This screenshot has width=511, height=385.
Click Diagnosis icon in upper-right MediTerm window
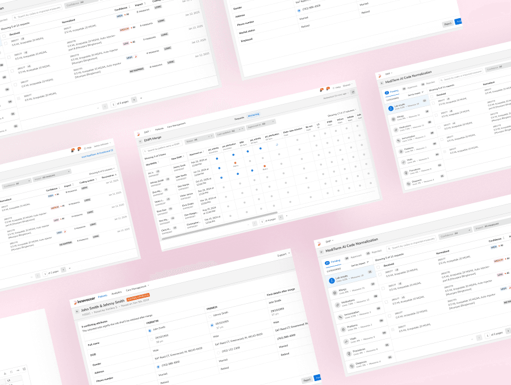[x=408, y=183]
